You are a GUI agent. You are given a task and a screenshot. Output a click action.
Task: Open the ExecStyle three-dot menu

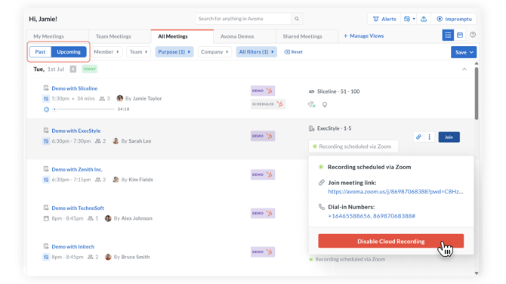tap(429, 137)
